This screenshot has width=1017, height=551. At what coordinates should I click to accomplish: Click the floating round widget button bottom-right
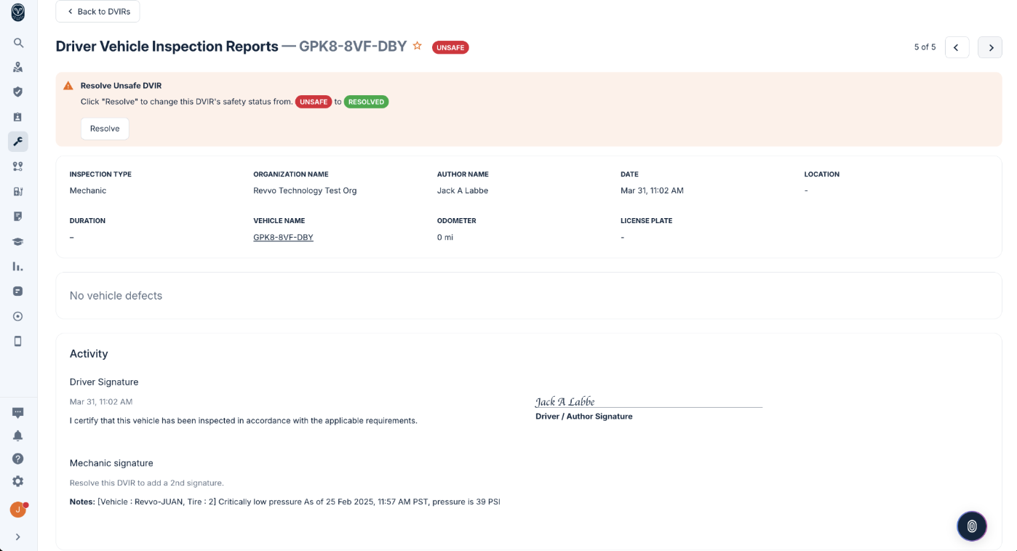coord(971,526)
